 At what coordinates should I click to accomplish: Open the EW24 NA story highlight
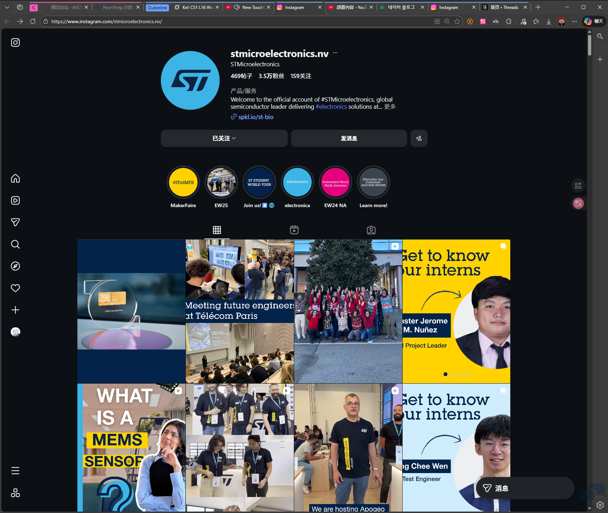pyautogui.click(x=335, y=183)
